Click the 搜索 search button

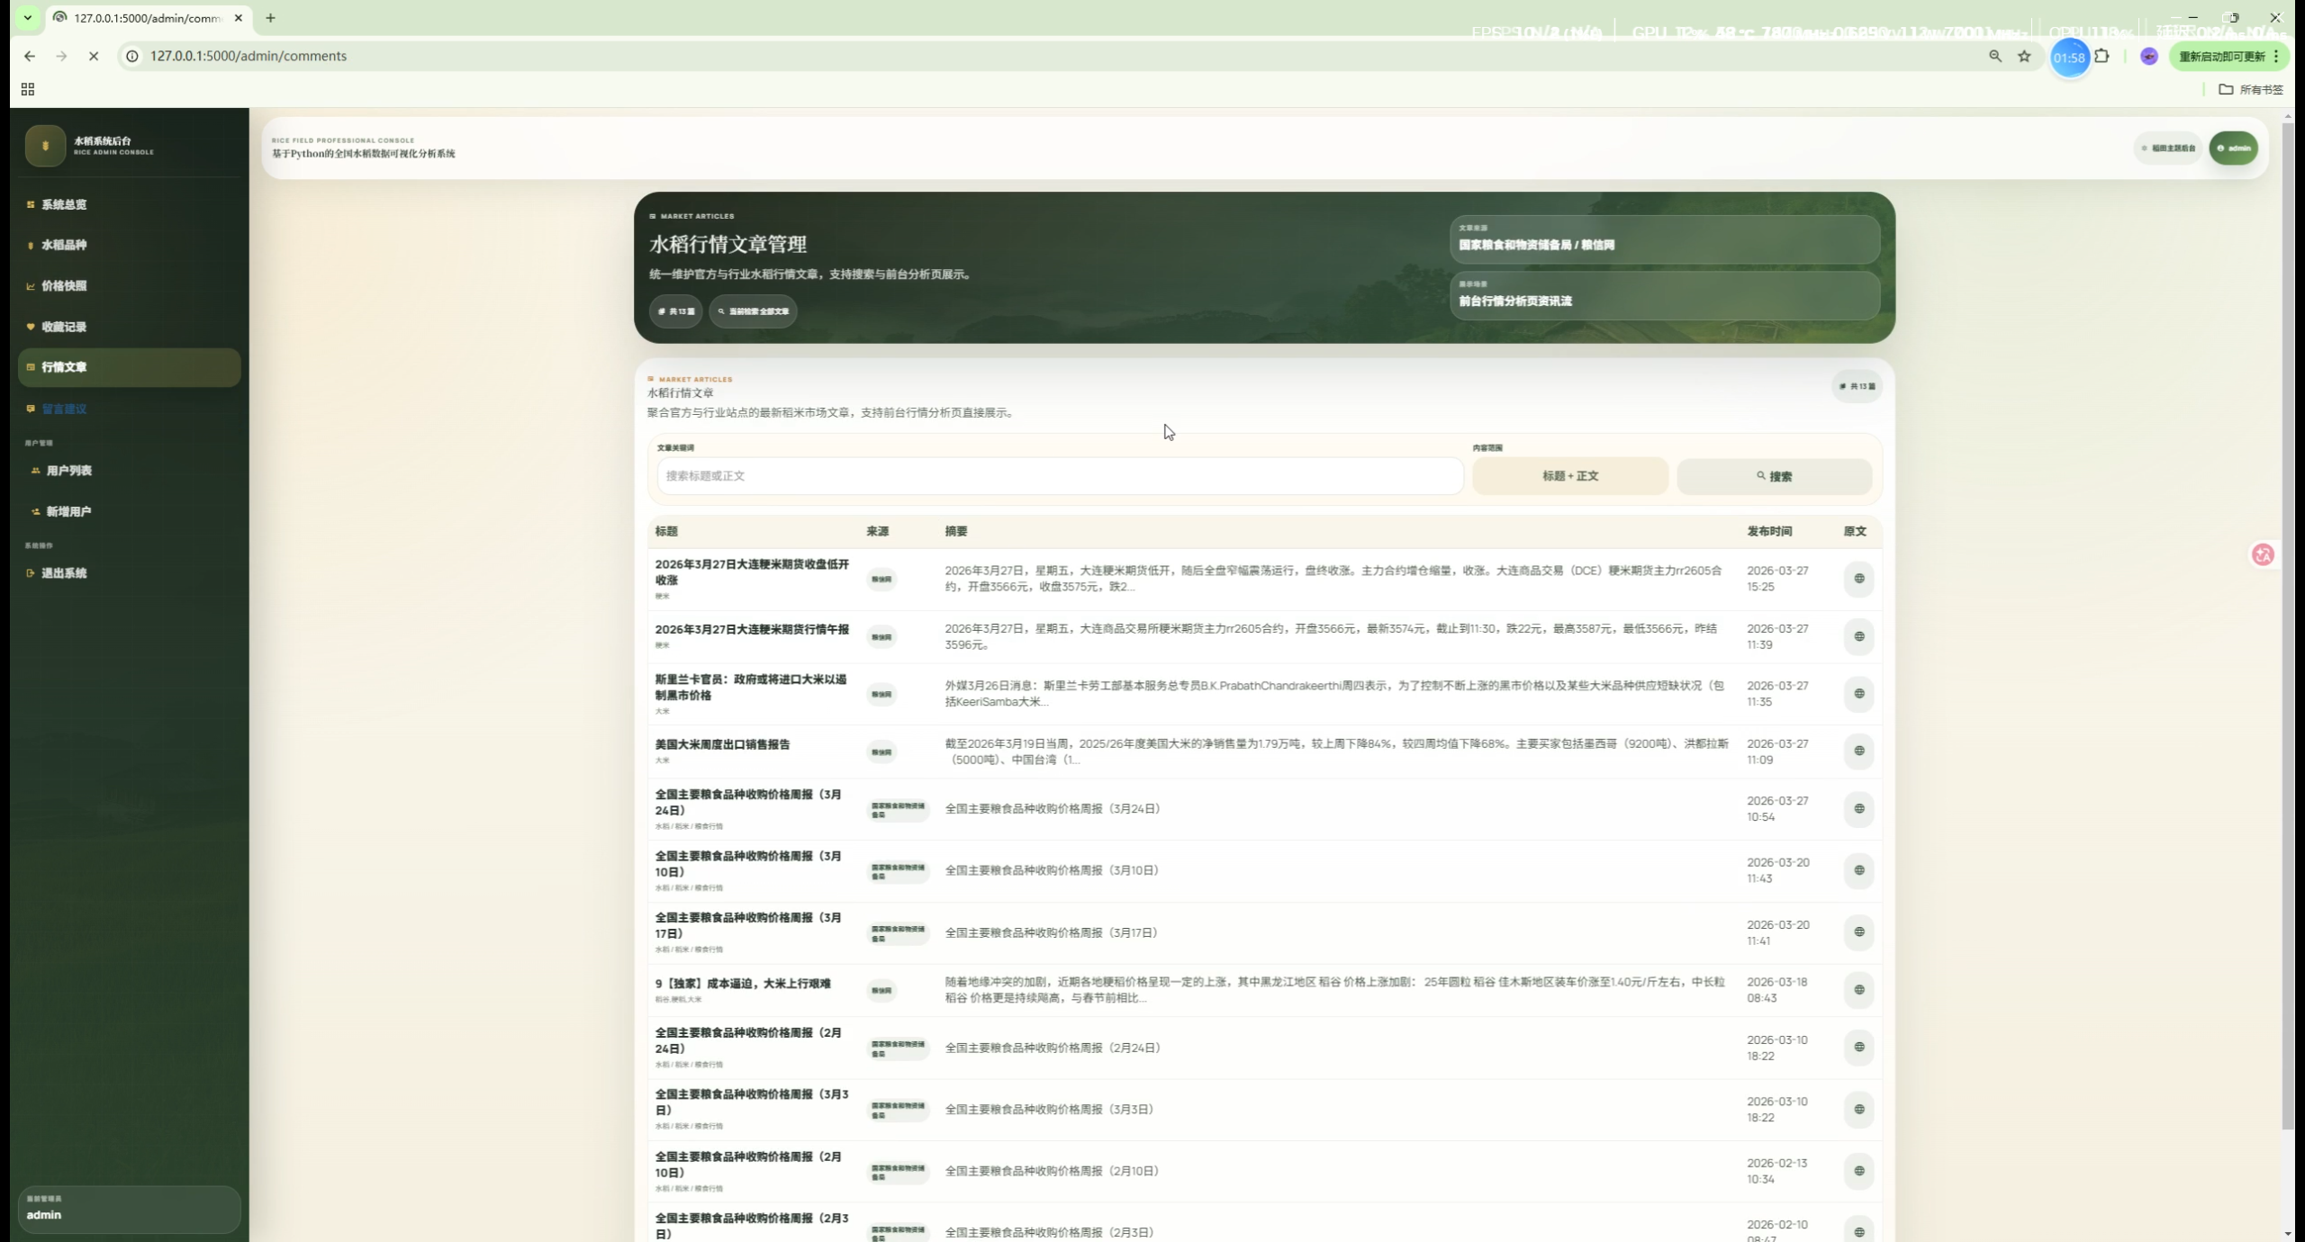click(1774, 476)
